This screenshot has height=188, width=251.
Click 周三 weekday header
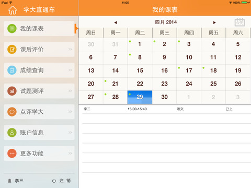(x=164, y=33)
